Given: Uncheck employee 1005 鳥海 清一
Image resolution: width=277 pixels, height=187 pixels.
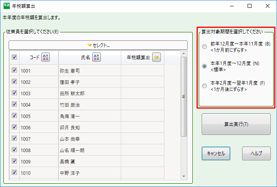Looking at the screenshot, I should tap(14, 116).
